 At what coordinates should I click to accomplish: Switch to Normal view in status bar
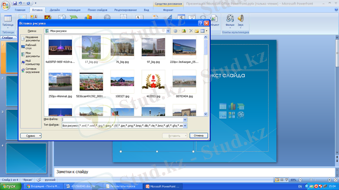277,180
